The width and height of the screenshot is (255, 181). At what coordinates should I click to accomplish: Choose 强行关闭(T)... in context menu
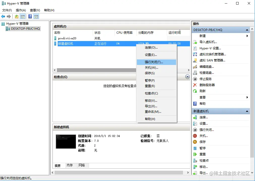pyautogui.click(x=156, y=62)
